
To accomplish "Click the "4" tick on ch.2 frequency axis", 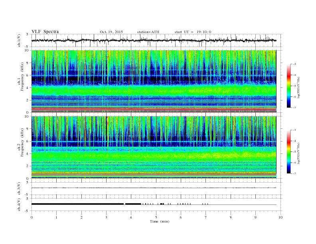I will tap(28, 153).
